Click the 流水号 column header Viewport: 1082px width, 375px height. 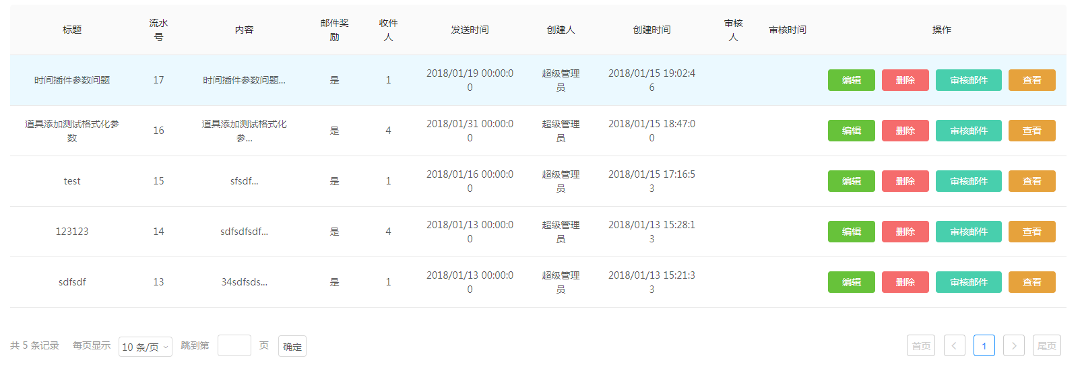(158, 30)
